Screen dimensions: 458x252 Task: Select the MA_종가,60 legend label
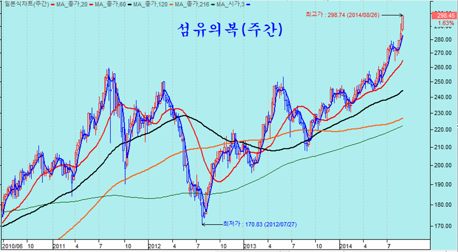108,4
